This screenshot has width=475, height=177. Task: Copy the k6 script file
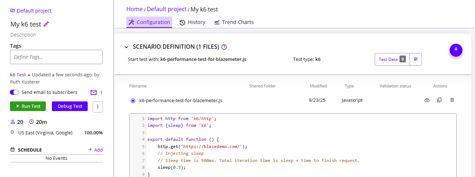click(439, 100)
